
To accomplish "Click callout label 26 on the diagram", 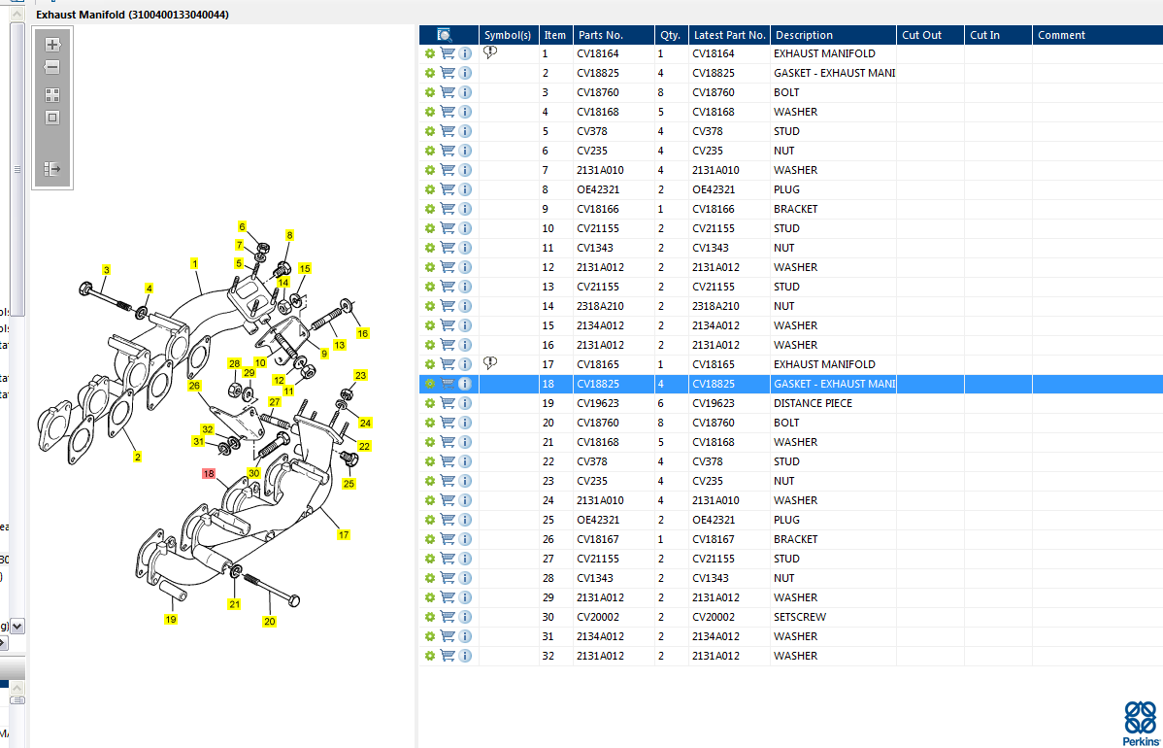I will point(194,386).
